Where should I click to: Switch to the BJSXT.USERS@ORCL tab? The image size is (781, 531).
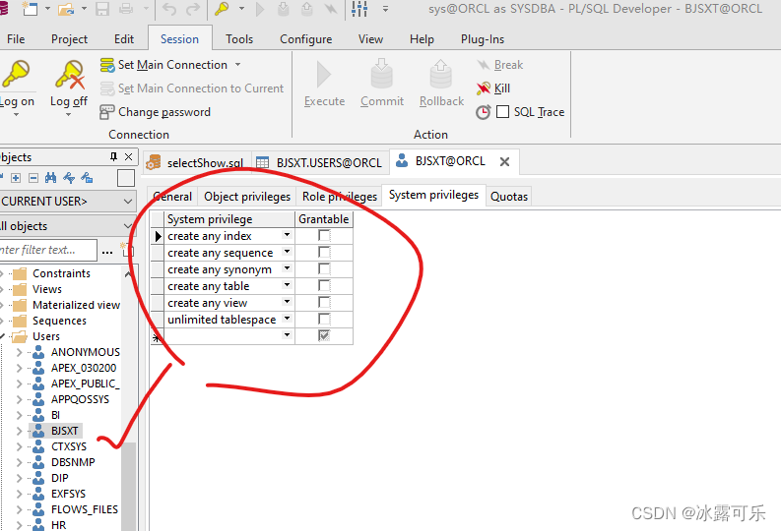[x=320, y=162]
